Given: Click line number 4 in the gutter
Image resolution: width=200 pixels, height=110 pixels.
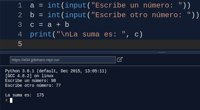Looking at the screenshot, I should 20,34.
